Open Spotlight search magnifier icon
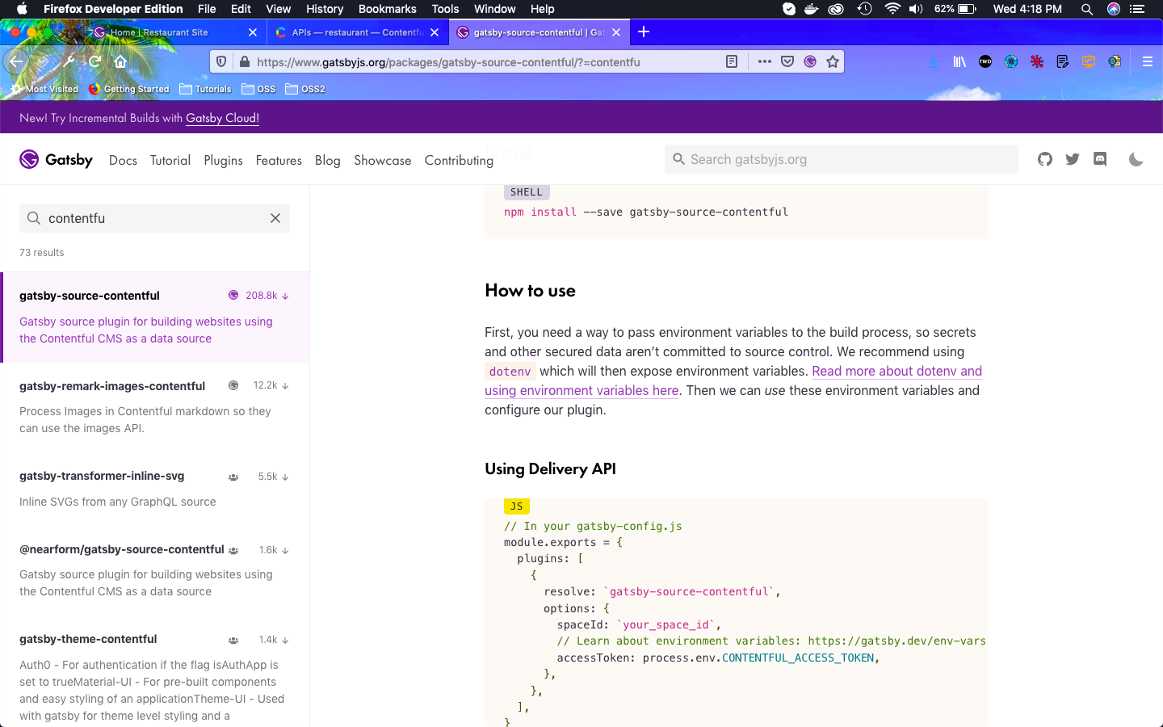The height and width of the screenshot is (727, 1163). click(1087, 9)
